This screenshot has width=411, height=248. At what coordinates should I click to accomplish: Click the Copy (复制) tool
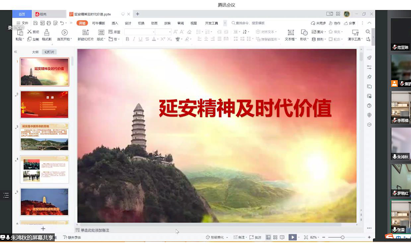tap(33, 39)
